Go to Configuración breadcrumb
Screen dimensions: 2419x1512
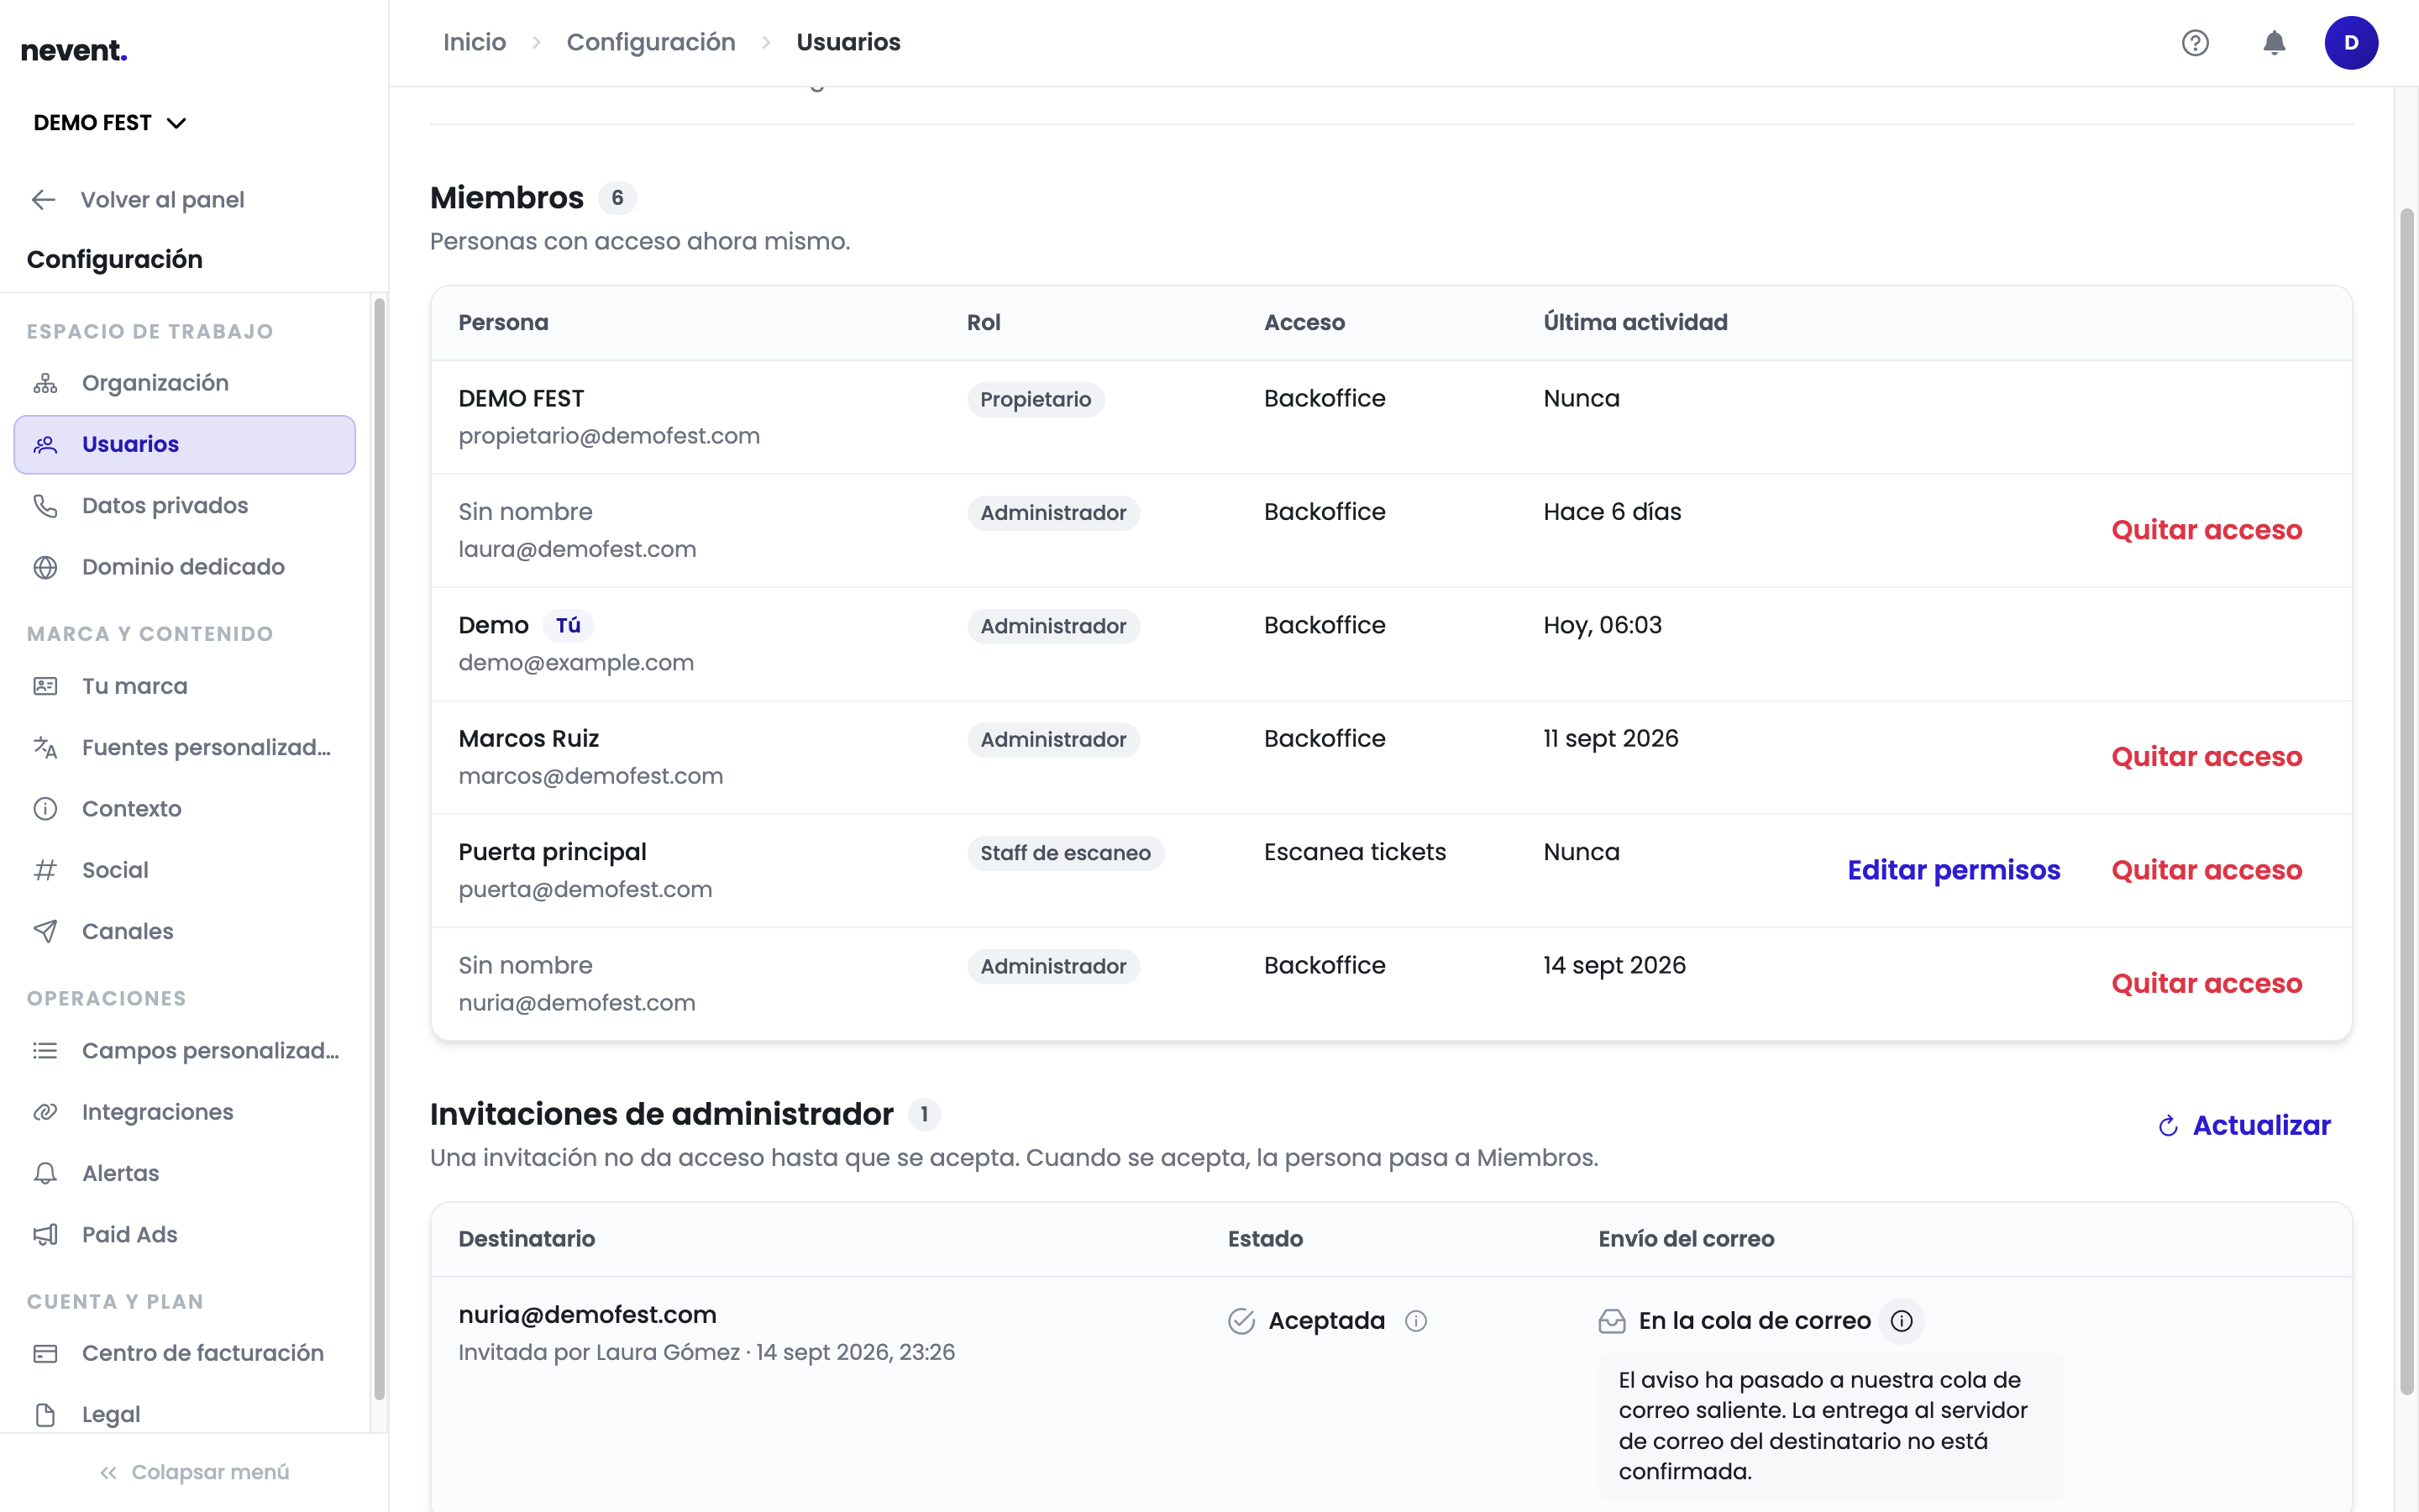pyautogui.click(x=651, y=42)
